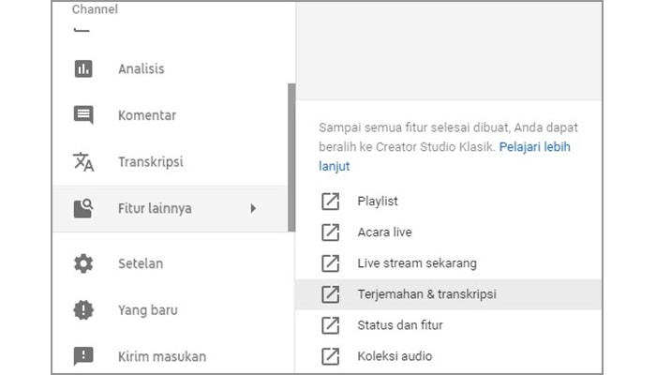
Task: Click the Transkripsi translate icon
Action: [83, 161]
